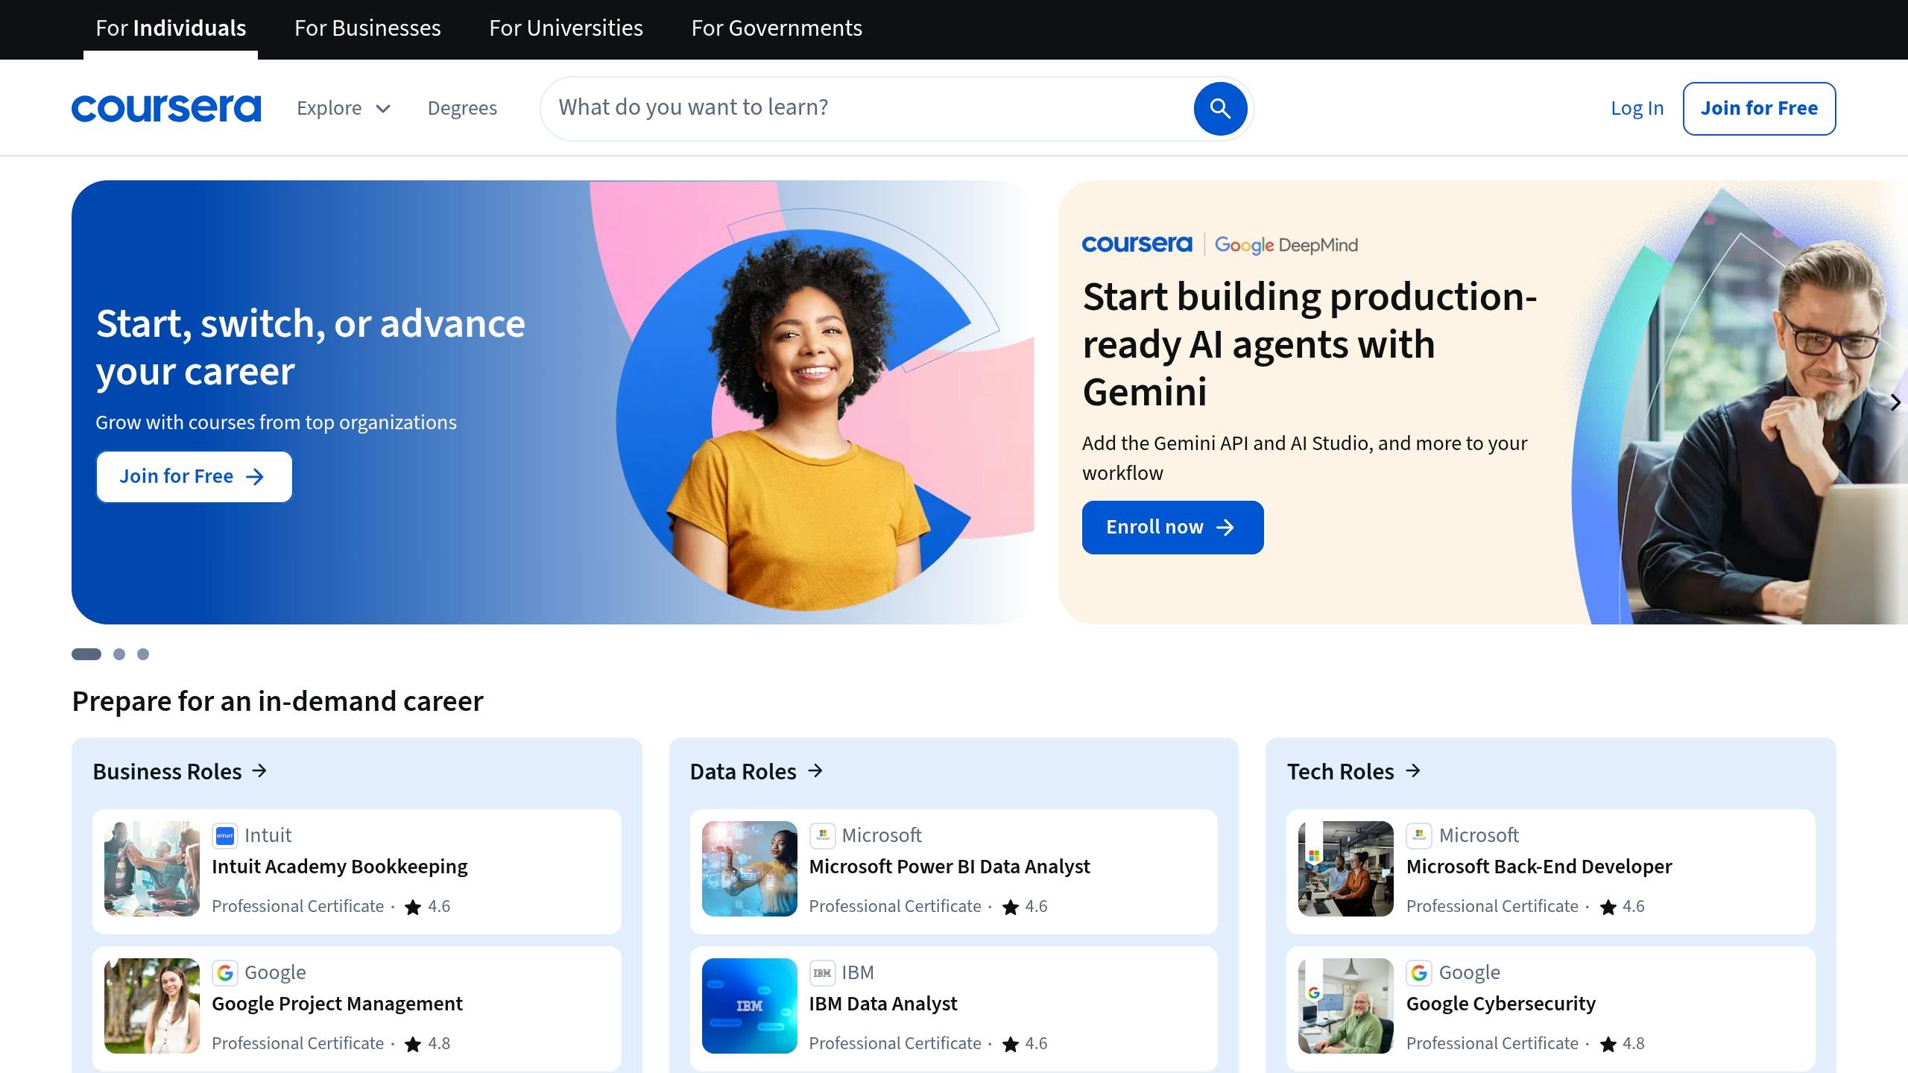This screenshot has width=1908, height=1073.
Task: Click 'Google Project Management' title text
Action: tap(337, 1004)
